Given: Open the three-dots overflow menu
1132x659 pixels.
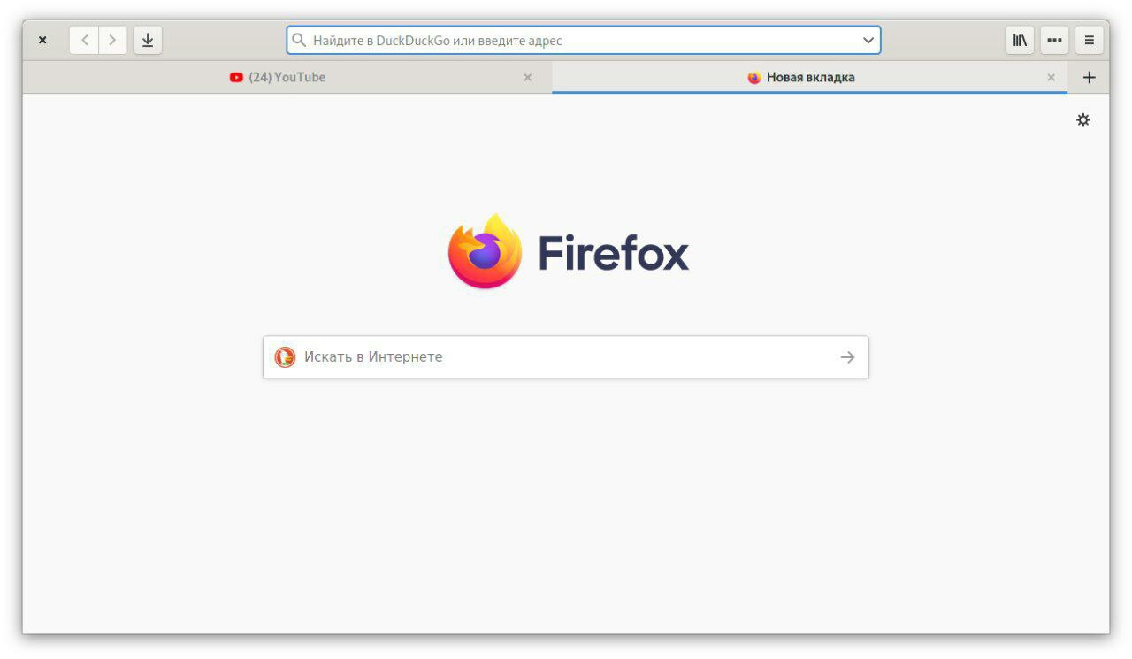Looking at the screenshot, I should [x=1054, y=40].
